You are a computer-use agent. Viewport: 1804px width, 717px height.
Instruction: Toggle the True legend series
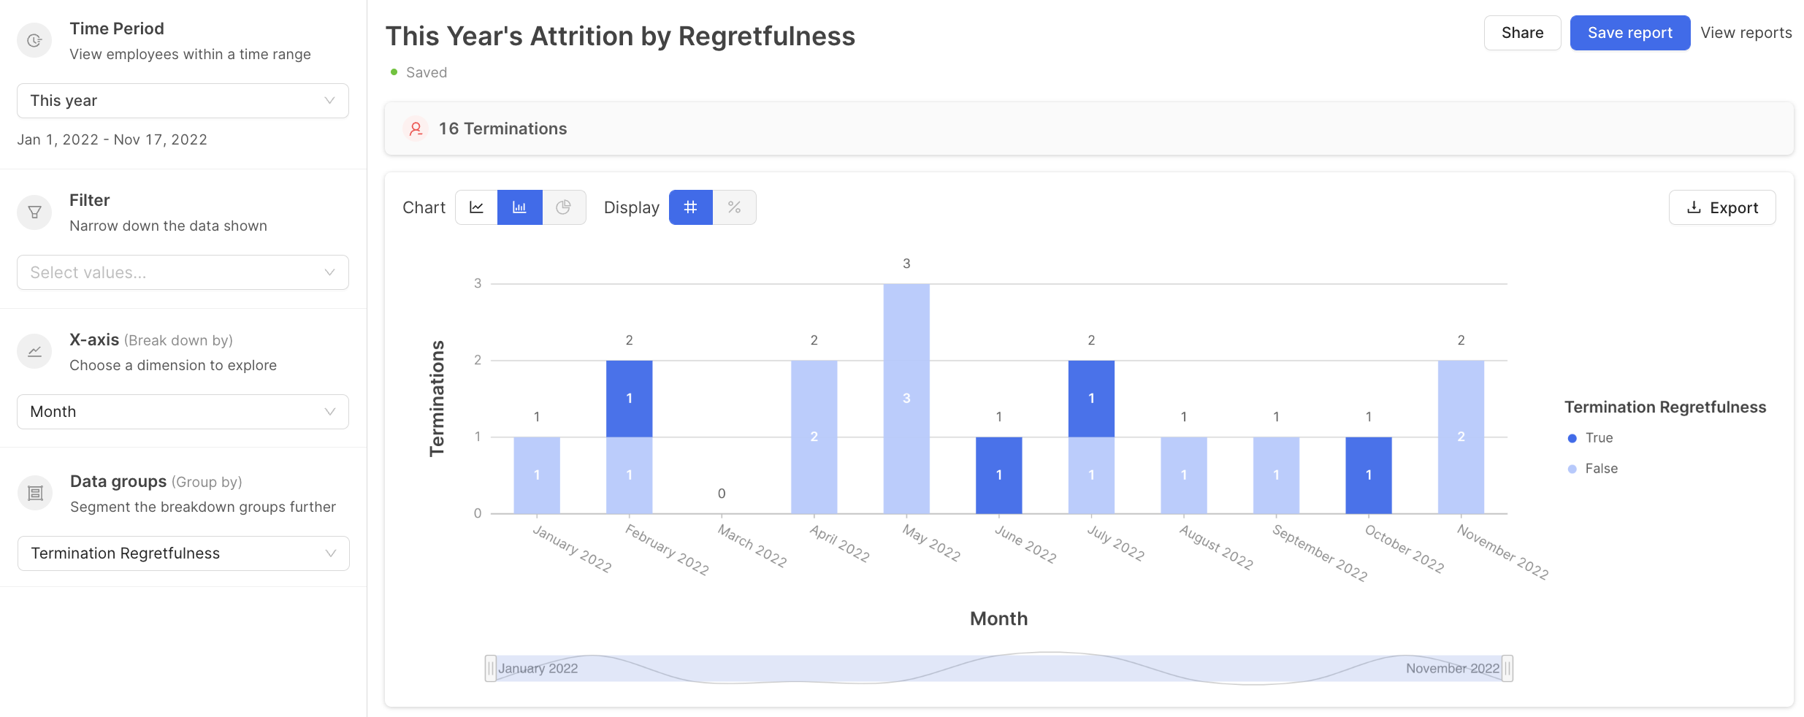tap(1591, 438)
